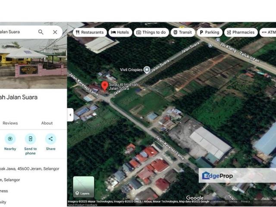This screenshot has width=276, height=207.
Task: Clear the search with X icon
Action: (x=55, y=32)
